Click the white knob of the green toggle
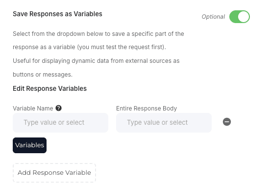 pyautogui.click(x=244, y=17)
